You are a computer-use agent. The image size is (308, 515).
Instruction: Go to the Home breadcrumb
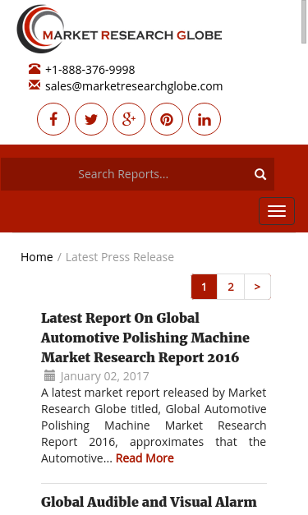tap(37, 257)
